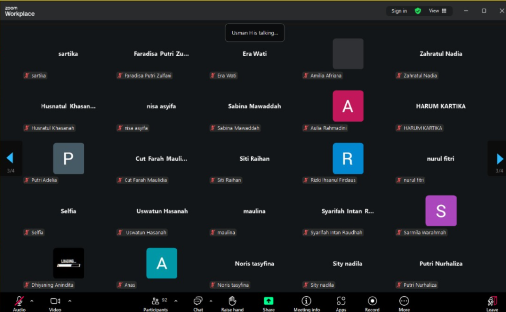The height and width of the screenshot is (312, 506).
Task: Go to next gallery page arrow
Action: (x=500, y=159)
